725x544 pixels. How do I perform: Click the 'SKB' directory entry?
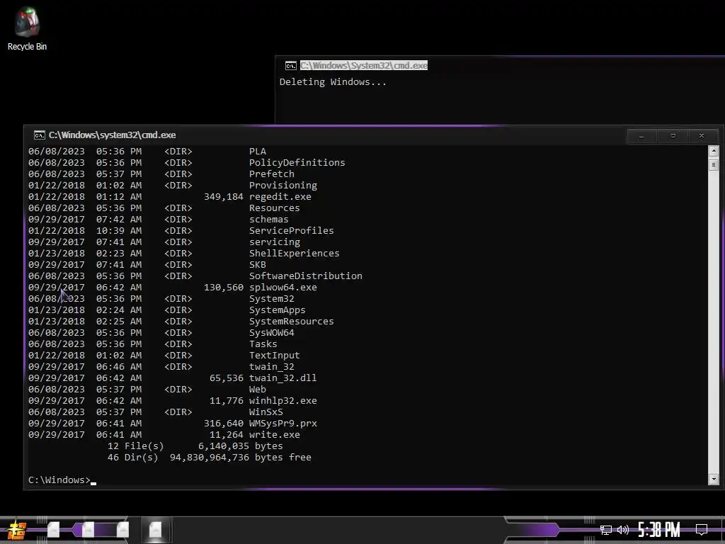tap(258, 265)
